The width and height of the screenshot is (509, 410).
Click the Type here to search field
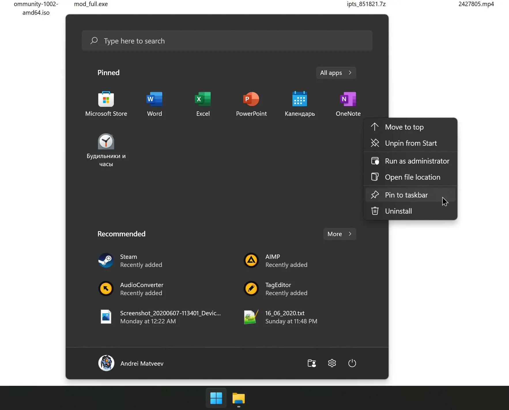coord(227,41)
